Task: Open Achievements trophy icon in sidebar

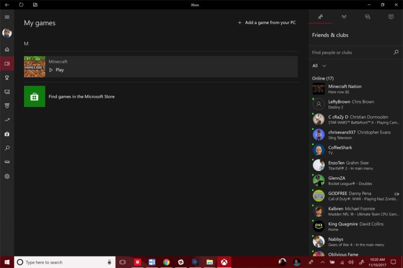Action: 7,78
